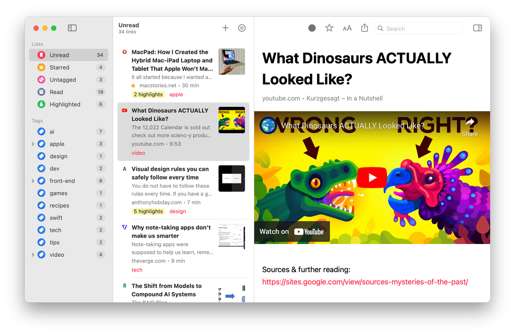Open the Untagged list
The width and height of the screenshot is (515, 335).
click(69, 80)
